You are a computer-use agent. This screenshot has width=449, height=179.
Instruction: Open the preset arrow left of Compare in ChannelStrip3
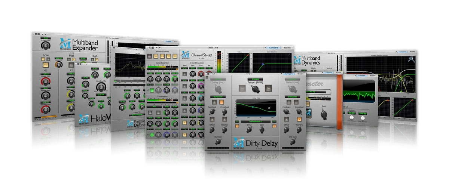[265, 47]
